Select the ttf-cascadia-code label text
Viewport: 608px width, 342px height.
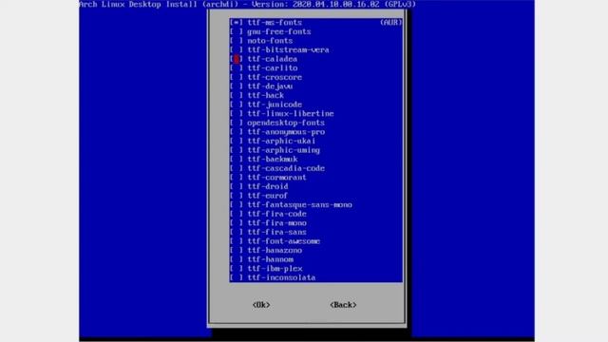point(286,168)
